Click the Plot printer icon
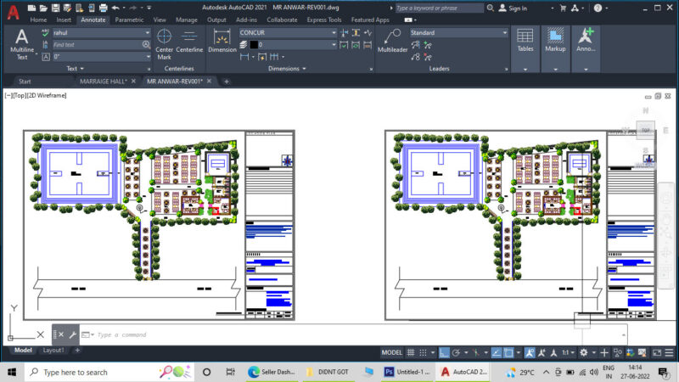 pyautogui.click(x=103, y=8)
